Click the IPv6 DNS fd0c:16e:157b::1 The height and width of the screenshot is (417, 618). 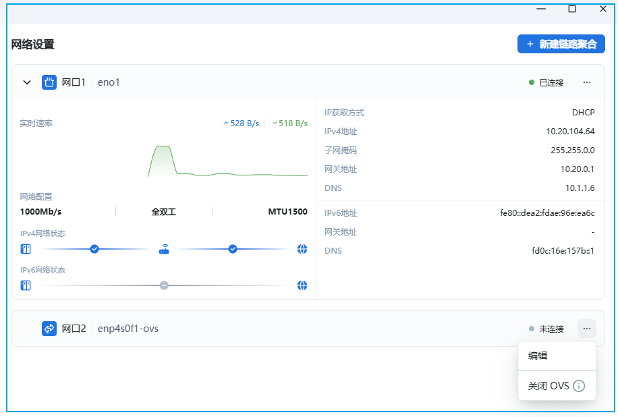coord(563,251)
